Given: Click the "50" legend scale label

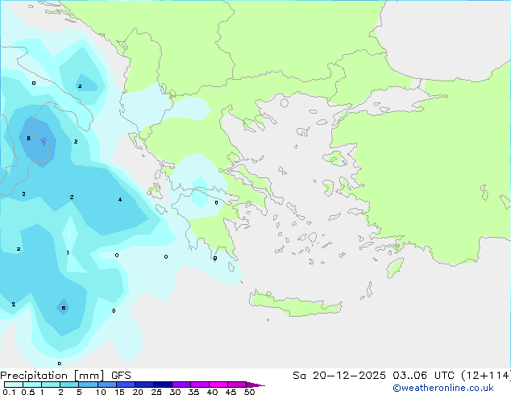Looking at the screenshot, I should [249, 392].
